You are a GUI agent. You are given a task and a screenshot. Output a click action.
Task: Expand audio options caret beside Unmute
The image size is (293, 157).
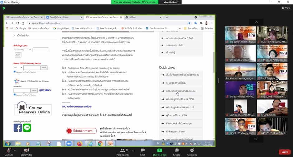(x=15, y=150)
